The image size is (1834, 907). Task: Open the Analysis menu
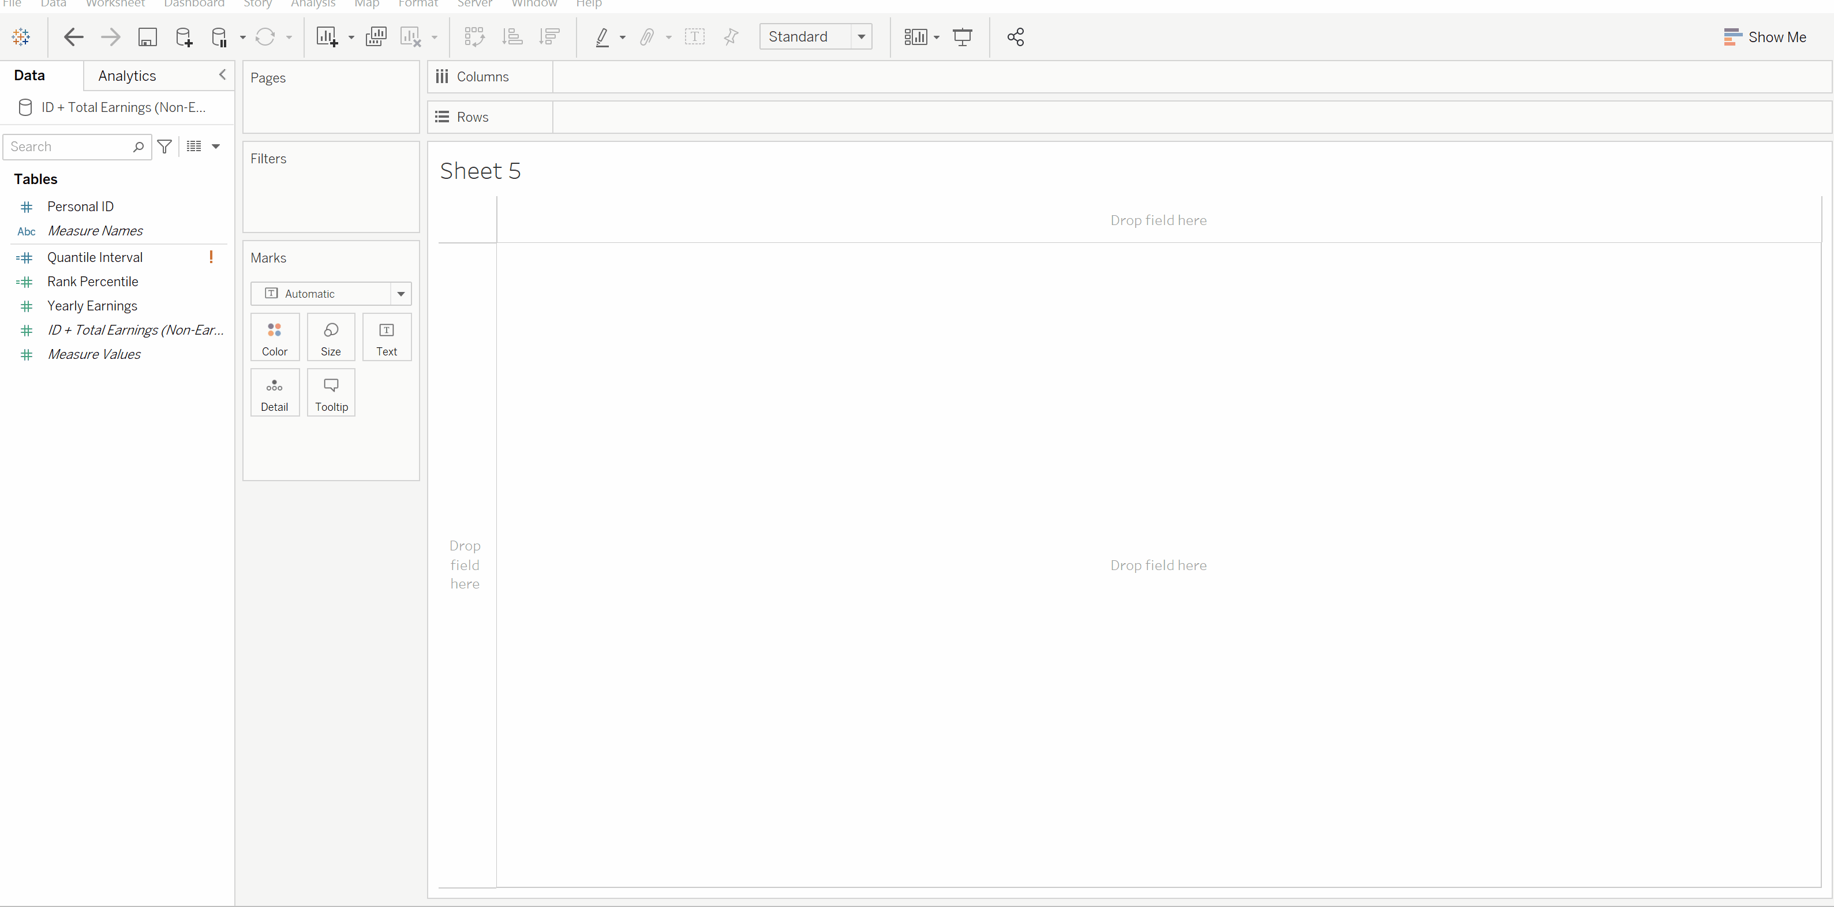[x=313, y=4]
